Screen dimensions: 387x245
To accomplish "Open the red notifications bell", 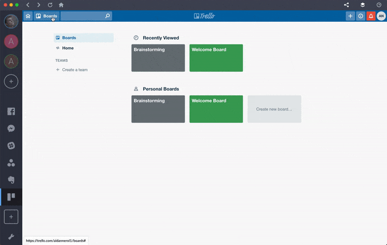I will click(x=371, y=16).
